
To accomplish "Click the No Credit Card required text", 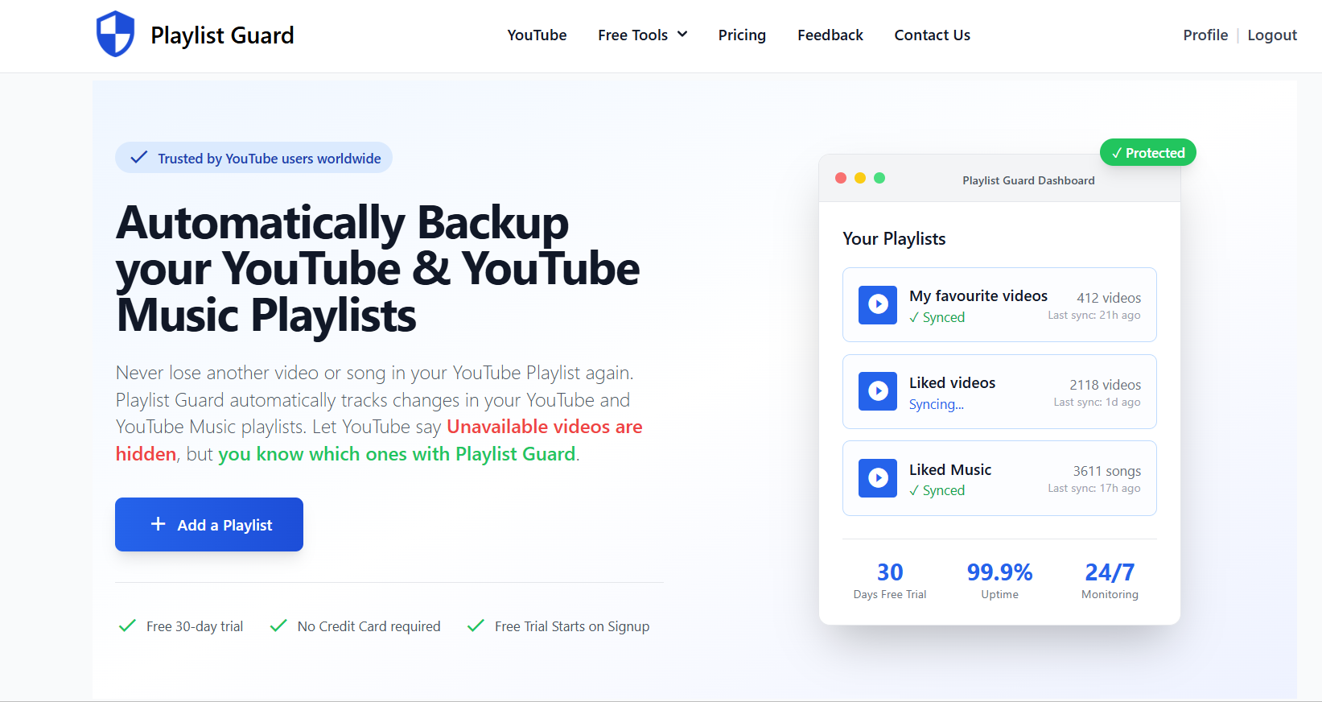I will [369, 626].
